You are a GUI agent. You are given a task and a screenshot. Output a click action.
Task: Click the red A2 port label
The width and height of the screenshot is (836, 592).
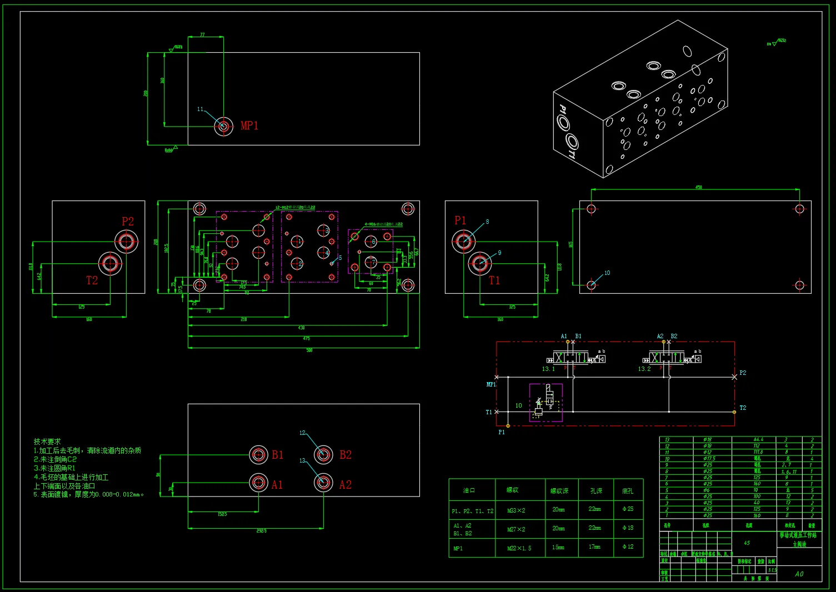tap(346, 485)
